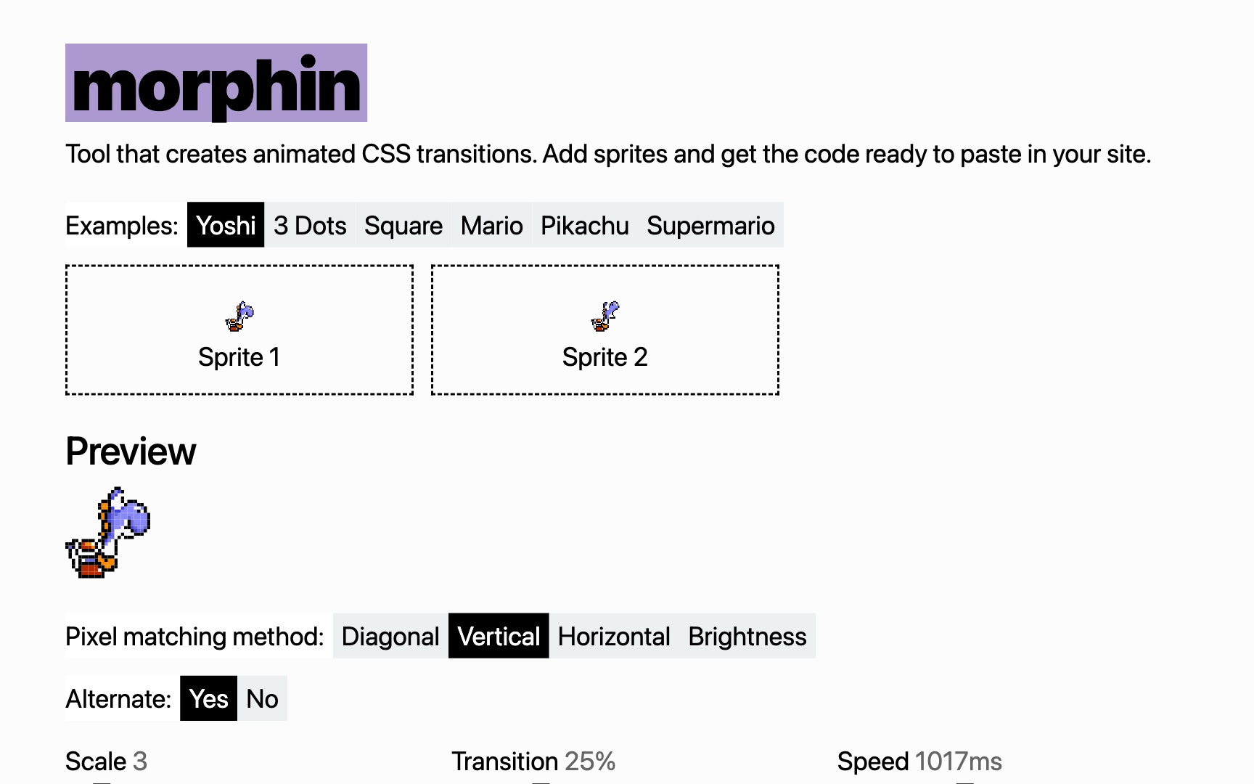The height and width of the screenshot is (784, 1254).
Task: Click the Yoshi sprite icon in Sprite 2 box
Action: [x=605, y=317]
